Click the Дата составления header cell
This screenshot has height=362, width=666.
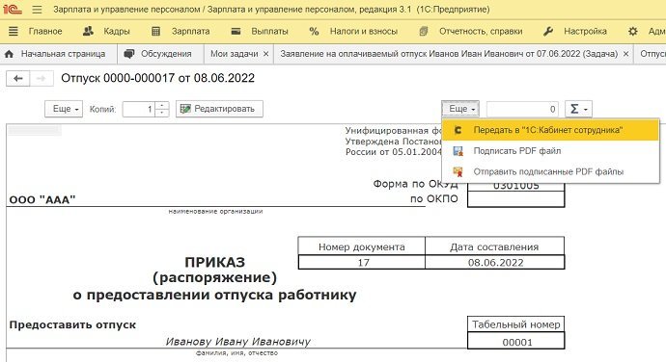(x=495, y=246)
